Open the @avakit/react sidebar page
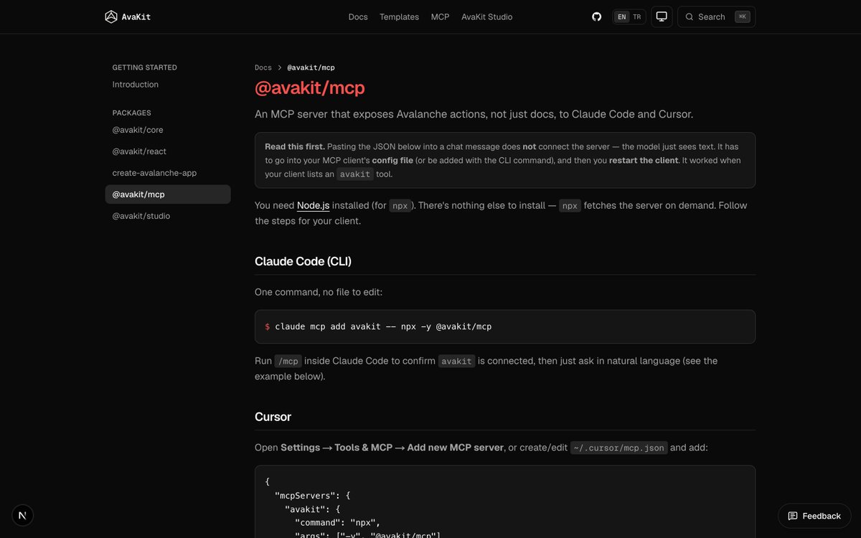Image resolution: width=861 pixels, height=538 pixels. click(x=139, y=151)
